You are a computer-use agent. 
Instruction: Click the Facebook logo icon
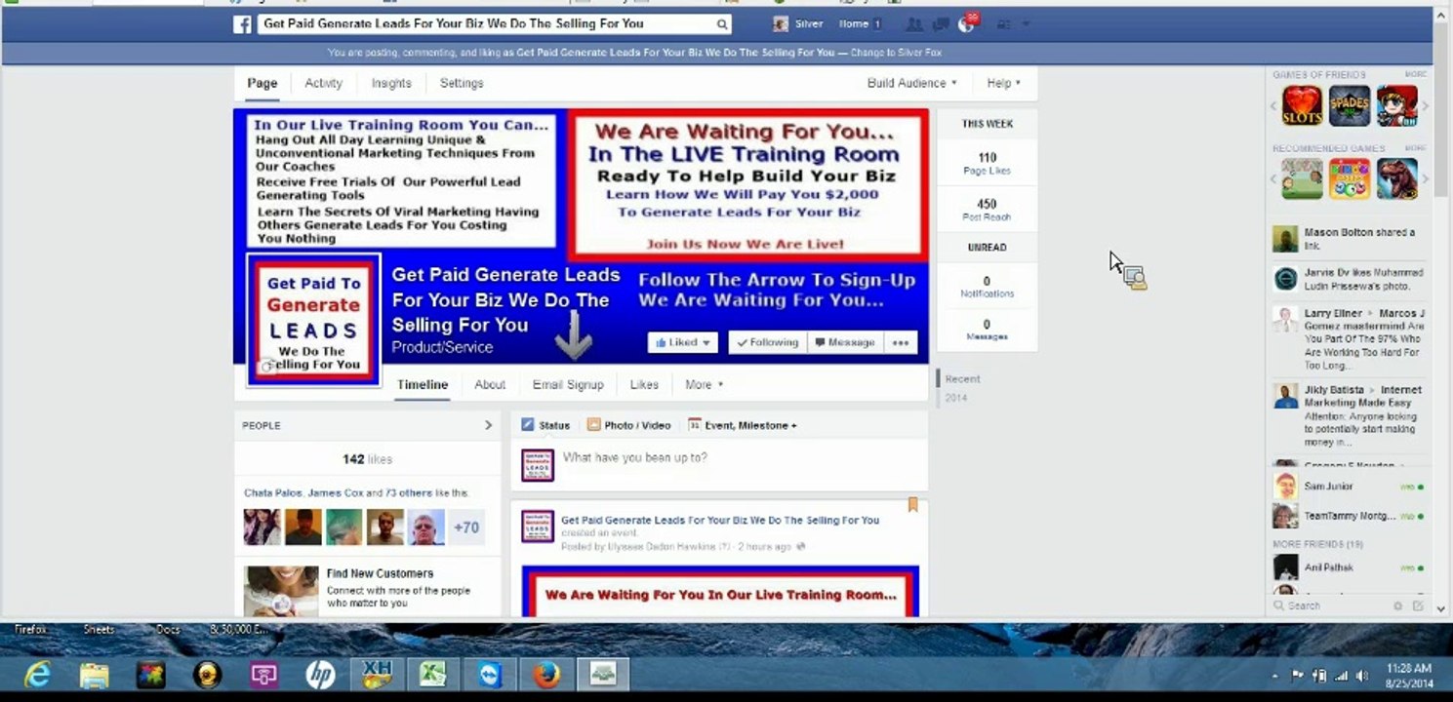click(242, 24)
